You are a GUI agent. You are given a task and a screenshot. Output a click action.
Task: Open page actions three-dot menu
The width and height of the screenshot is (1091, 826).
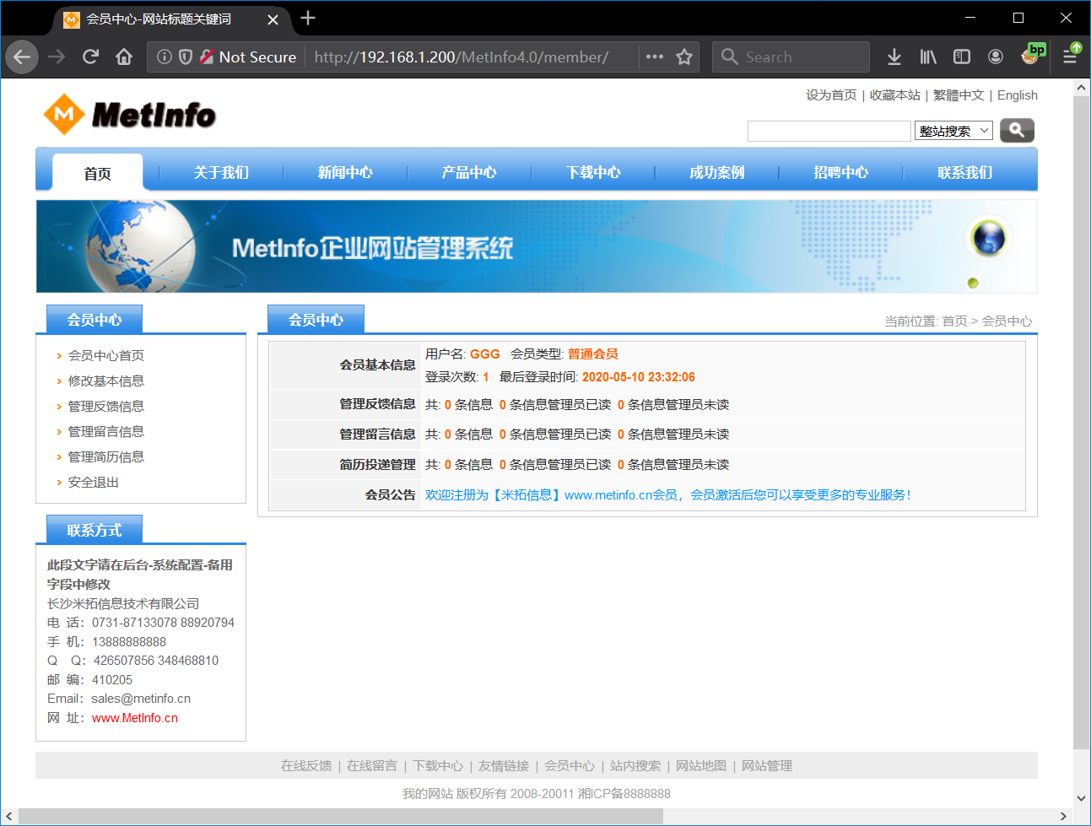[655, 57]
